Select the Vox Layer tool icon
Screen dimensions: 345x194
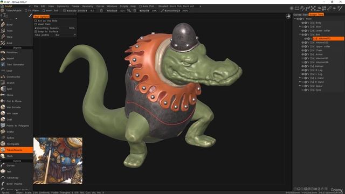[x=3, y=113]
